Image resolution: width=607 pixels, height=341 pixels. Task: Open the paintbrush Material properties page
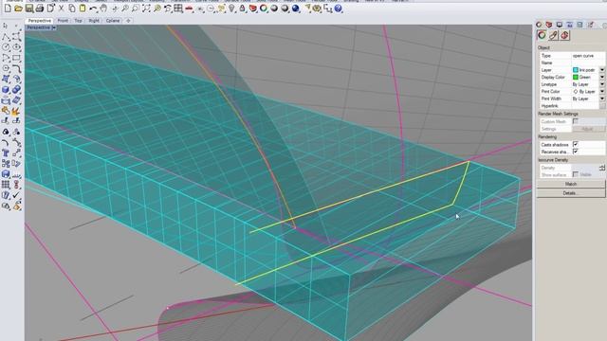point(553,35)
